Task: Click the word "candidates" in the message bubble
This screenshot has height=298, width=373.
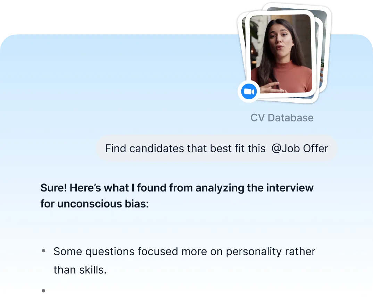Action: (157, 148)
